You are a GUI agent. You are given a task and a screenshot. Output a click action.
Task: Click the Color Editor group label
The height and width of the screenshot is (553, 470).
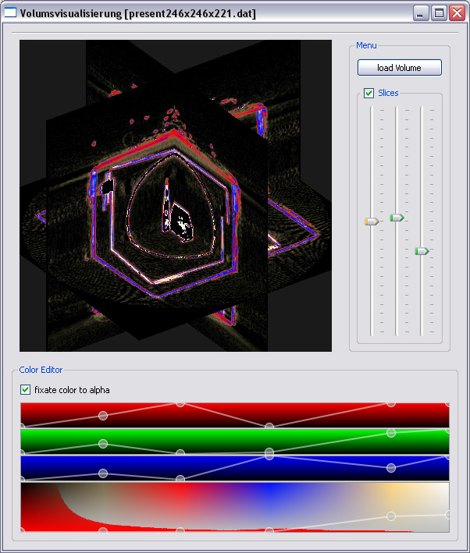(x=41, y=370)
